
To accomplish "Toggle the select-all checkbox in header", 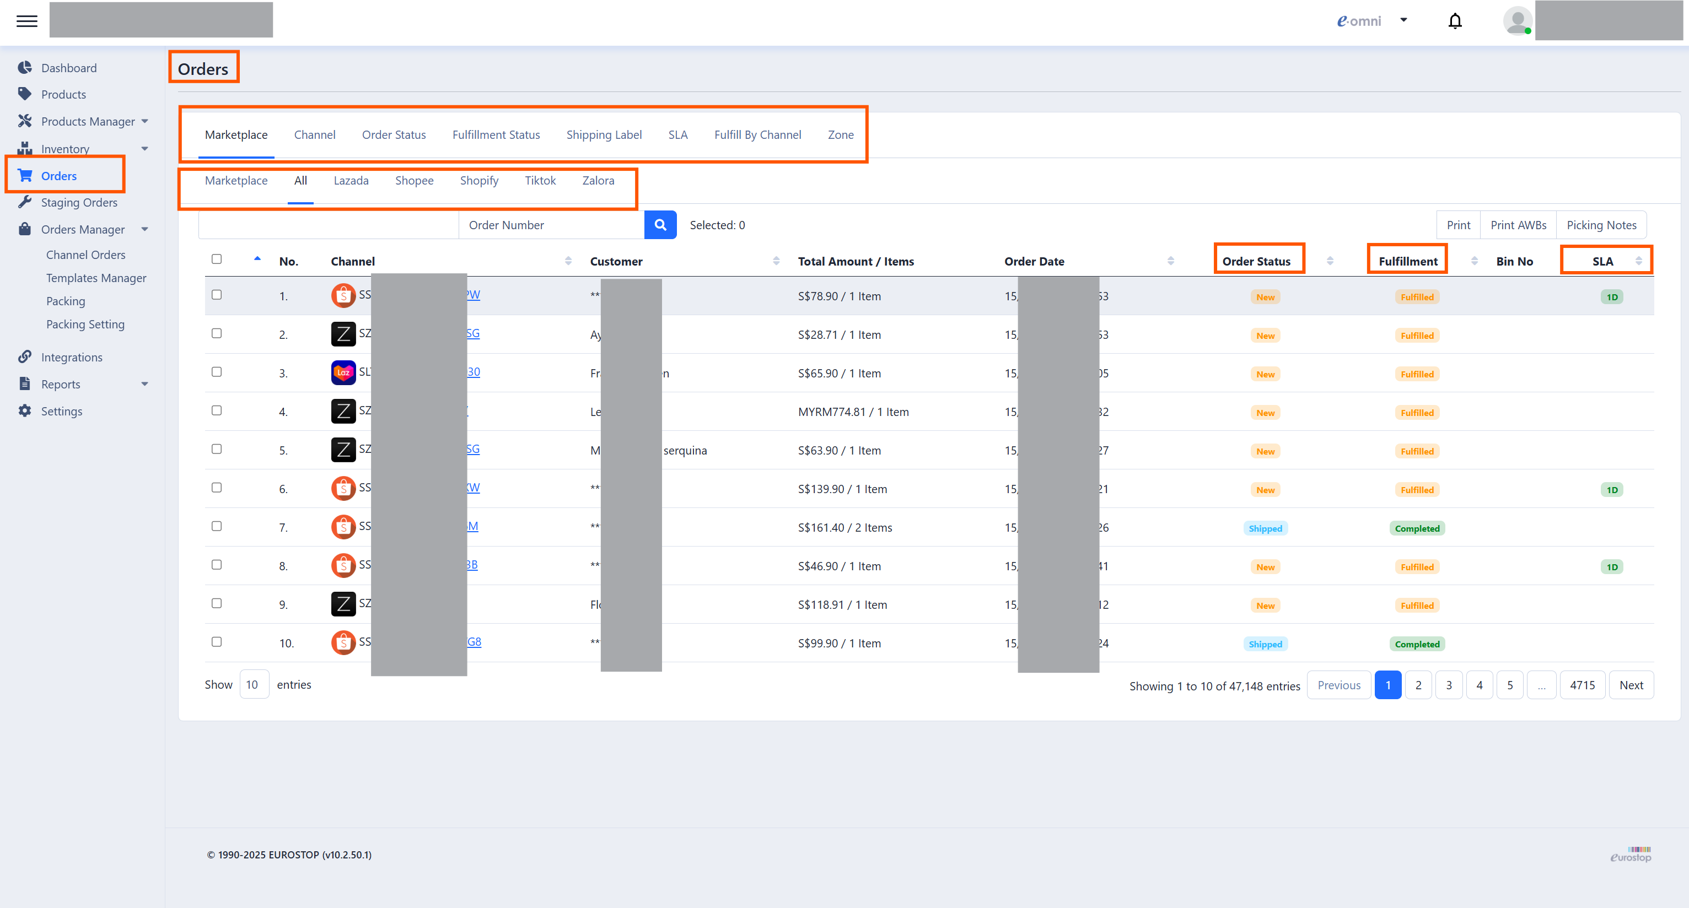I will point(217,259).
